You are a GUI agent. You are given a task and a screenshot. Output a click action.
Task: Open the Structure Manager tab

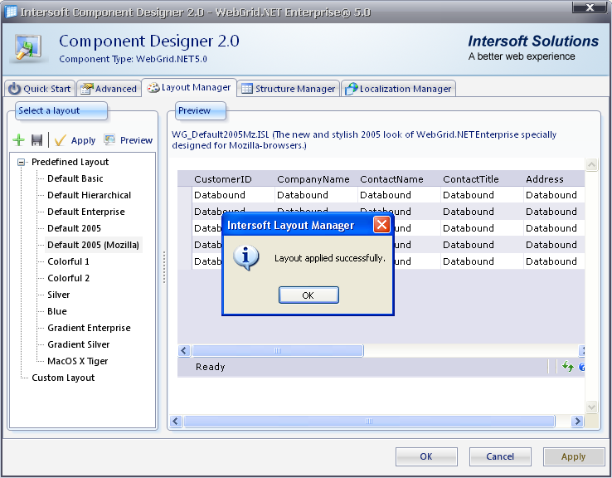click(288, 89)
